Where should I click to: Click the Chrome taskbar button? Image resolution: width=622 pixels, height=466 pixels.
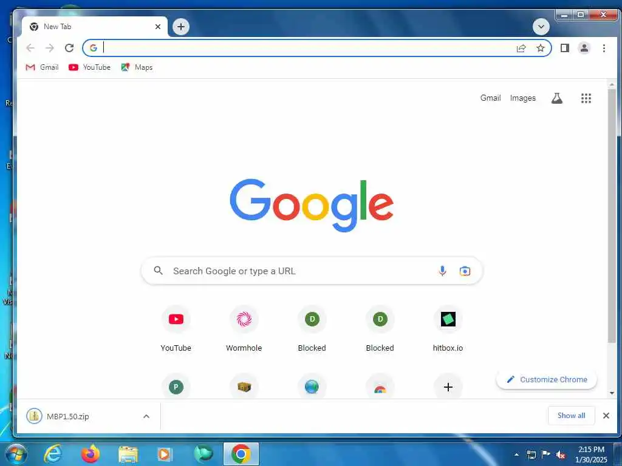coord(241,454)
